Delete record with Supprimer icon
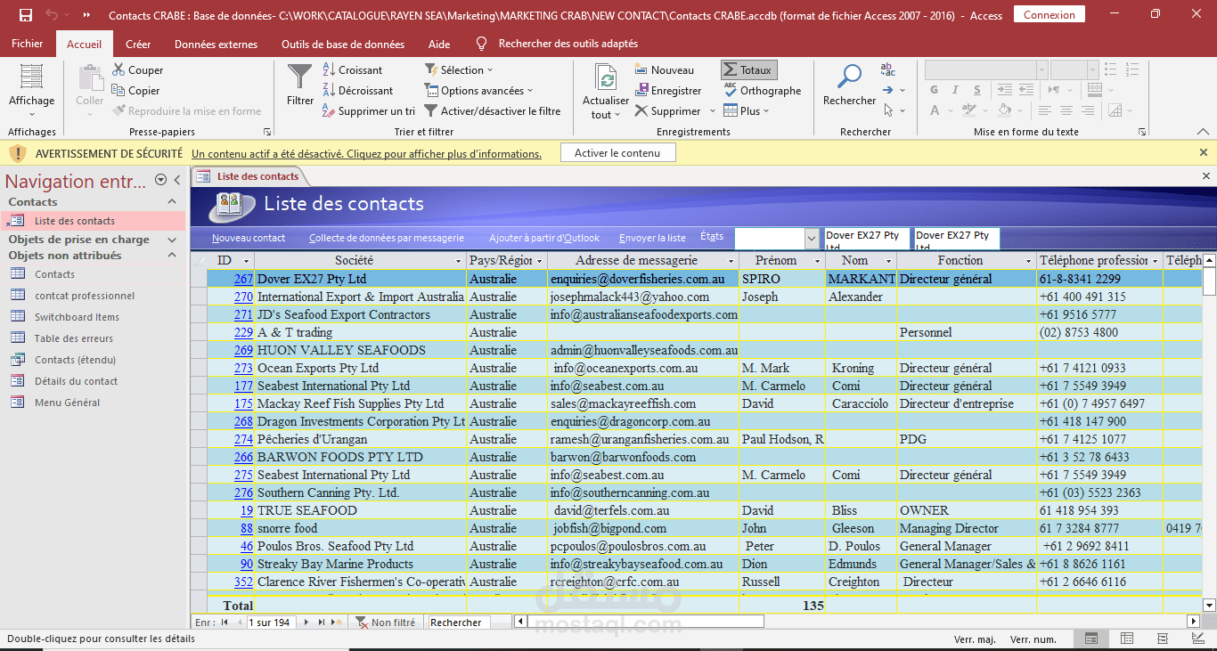Image resolution: width=1217 pixels, height=651 pixels. tap(641, 111)
